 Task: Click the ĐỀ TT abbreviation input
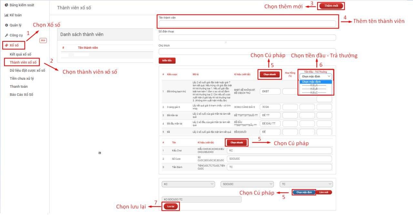270,115
